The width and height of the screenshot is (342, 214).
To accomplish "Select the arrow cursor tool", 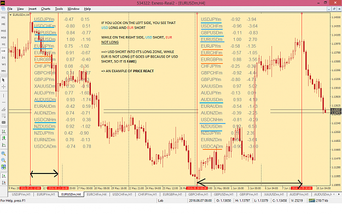I will click(x=3, y=80).
